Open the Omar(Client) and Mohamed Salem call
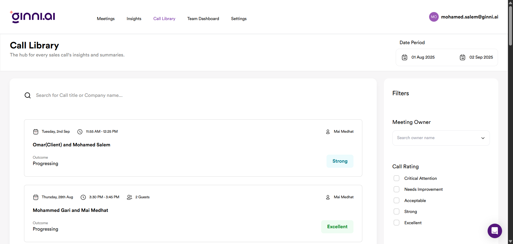Viewport: 513px width, 244px height. [x=72, y=145]
